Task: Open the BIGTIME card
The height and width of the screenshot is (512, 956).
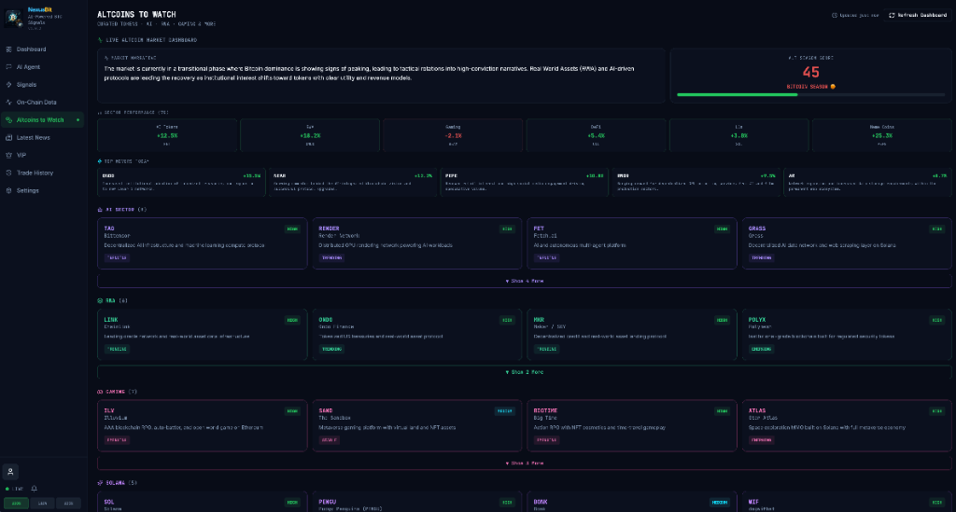Action: tap(632, 425)
